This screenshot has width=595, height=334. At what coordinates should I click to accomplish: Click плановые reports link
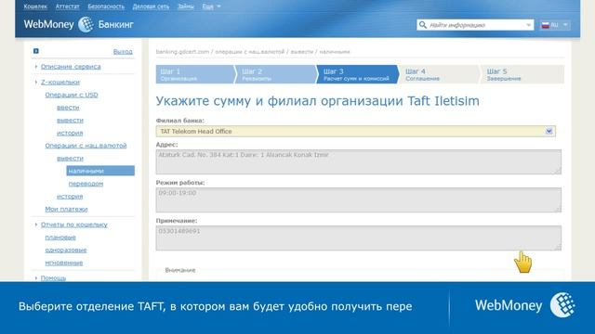(60, 238)
